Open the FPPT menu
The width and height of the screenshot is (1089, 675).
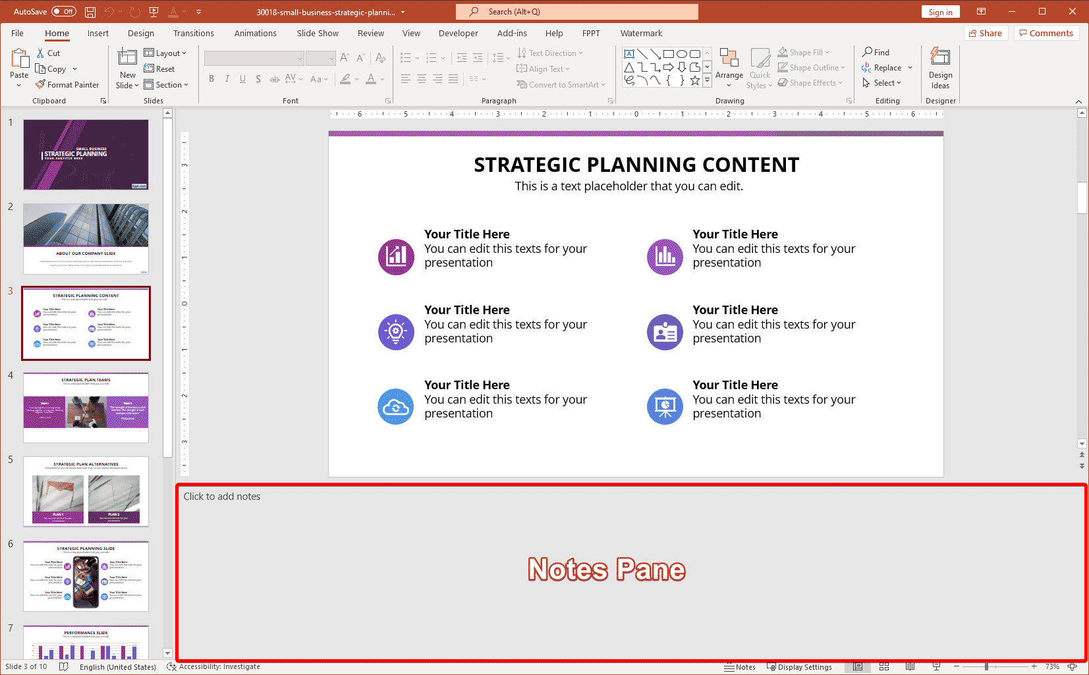coord(590,33)
